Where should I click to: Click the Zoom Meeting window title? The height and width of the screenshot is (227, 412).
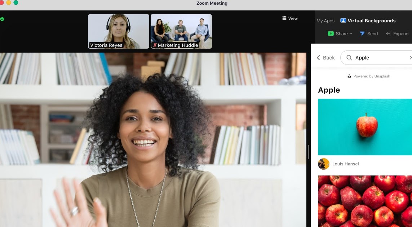pos(212,3)
